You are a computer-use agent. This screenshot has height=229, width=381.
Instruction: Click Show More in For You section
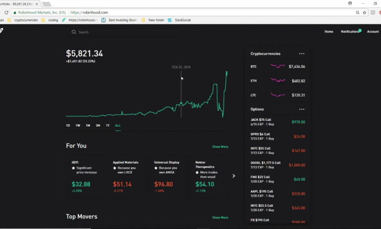220,147
